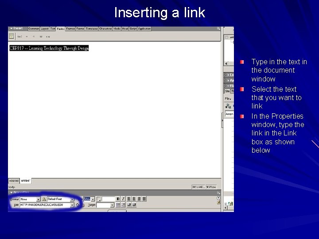Click the Text Outdent icon

129,205
